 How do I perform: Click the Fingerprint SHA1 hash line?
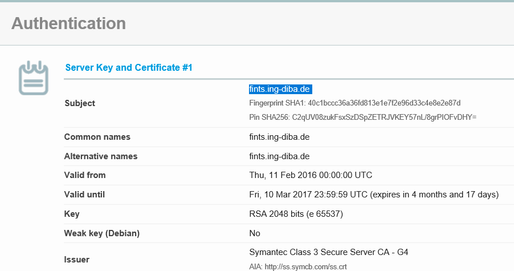click(x=354, y=103)
